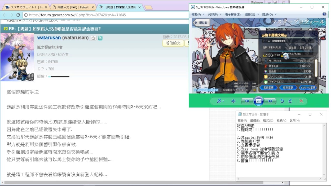
Task: Click 名前変更 button in the game profile
Action: pyautogui.click(x=268, y=88)
